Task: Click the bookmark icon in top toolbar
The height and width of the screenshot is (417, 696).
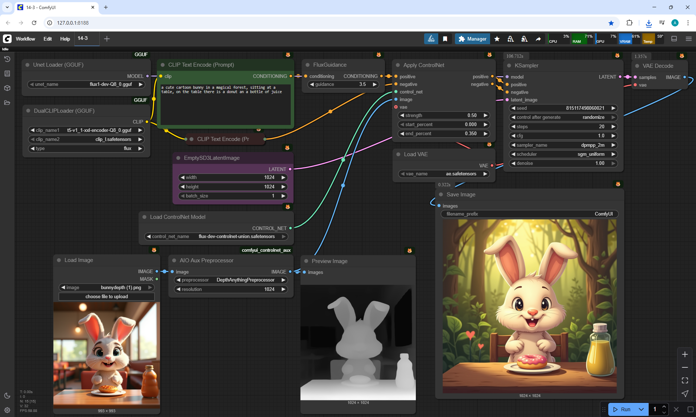Action: (445, 39)
